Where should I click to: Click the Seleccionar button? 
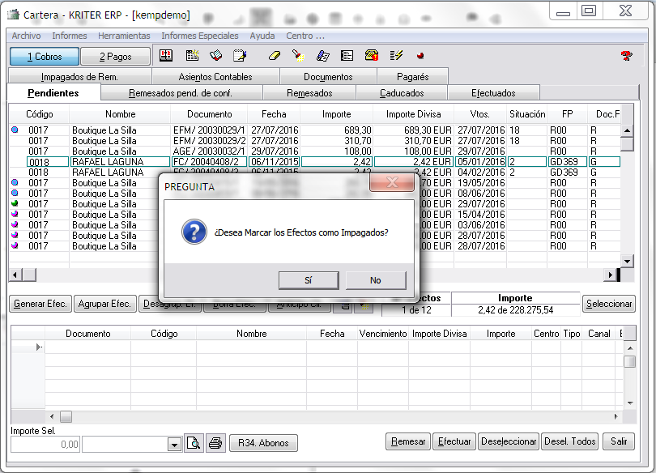point(609,304)
